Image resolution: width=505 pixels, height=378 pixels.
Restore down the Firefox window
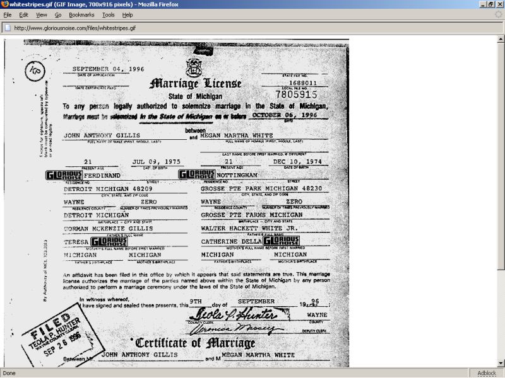[x=491, y=4]
